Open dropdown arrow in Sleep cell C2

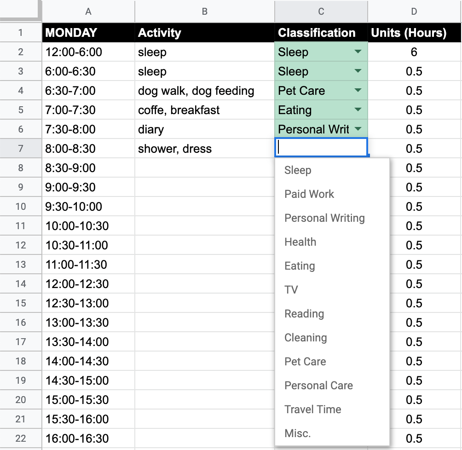click(x=358, y=52)
